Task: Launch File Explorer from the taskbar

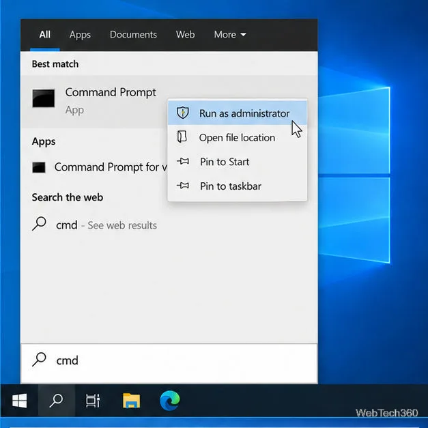Action: click(x=131, y=401)
